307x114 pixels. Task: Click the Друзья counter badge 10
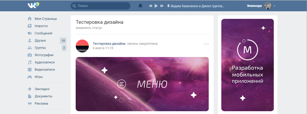tap(63, 40)
